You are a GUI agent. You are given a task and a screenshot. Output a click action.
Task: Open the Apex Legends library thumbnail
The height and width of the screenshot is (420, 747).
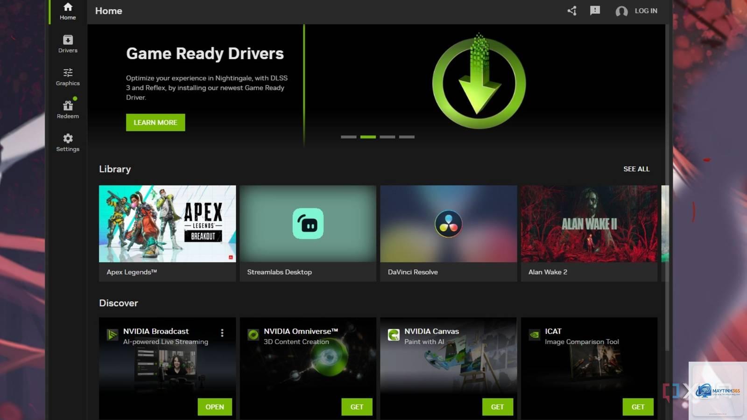(167, 224)
